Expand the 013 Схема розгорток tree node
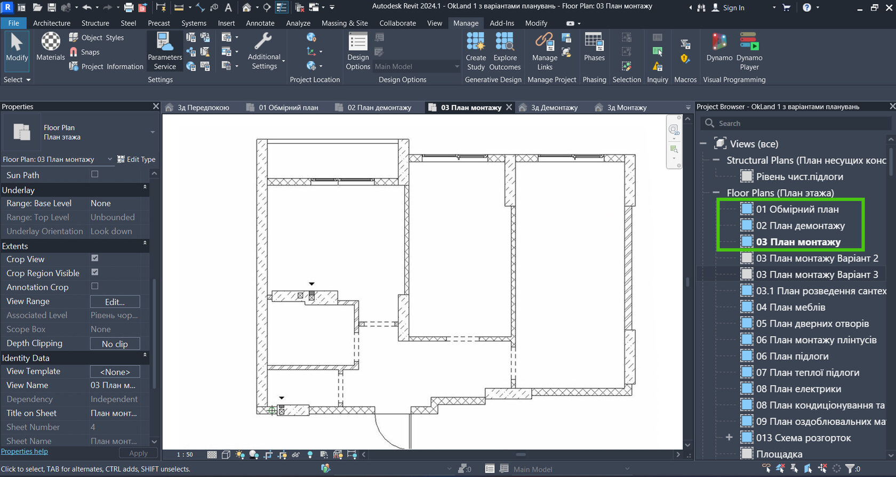Screen dimensions: 896x477 click(729, 438)
